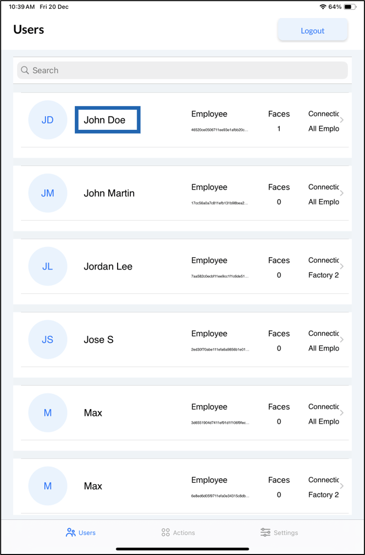Click Faces count 0 for Jordan Lee

279,275
